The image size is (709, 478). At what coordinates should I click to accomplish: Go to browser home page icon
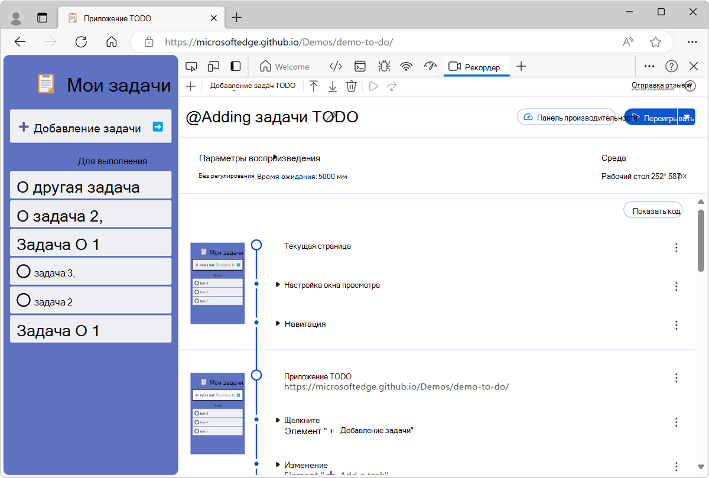111,42
